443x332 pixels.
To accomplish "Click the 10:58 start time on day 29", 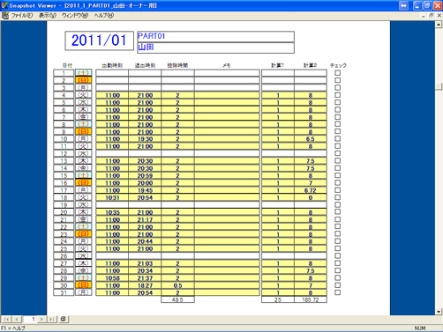I will pos(112,278).
